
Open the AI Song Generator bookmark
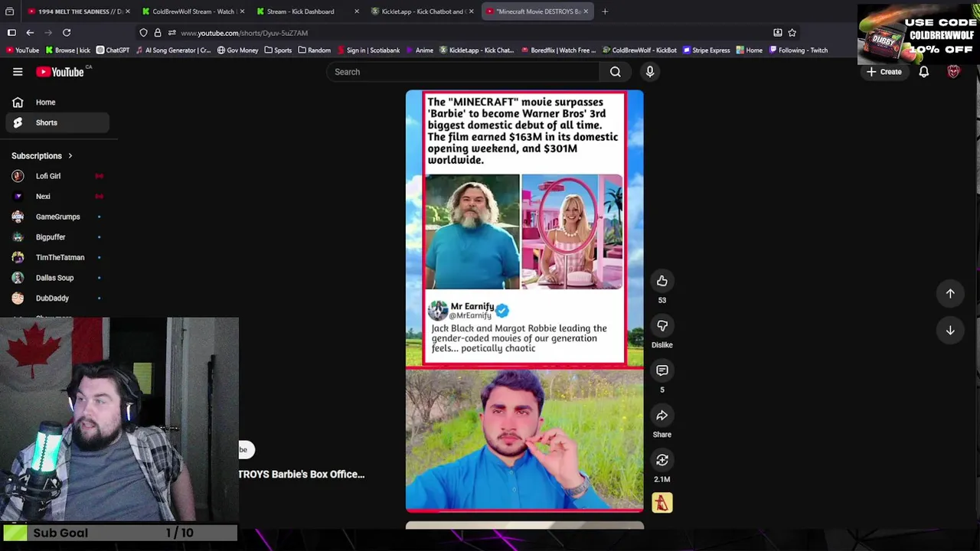172,51
